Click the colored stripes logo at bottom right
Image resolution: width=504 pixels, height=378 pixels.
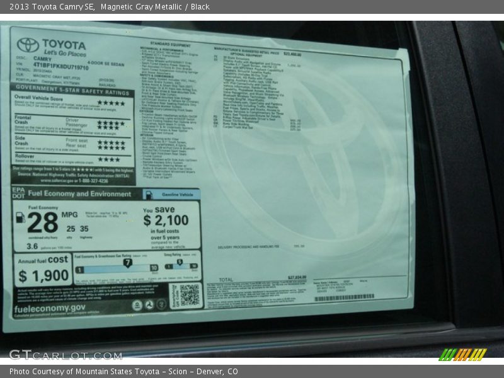[462, 355]
